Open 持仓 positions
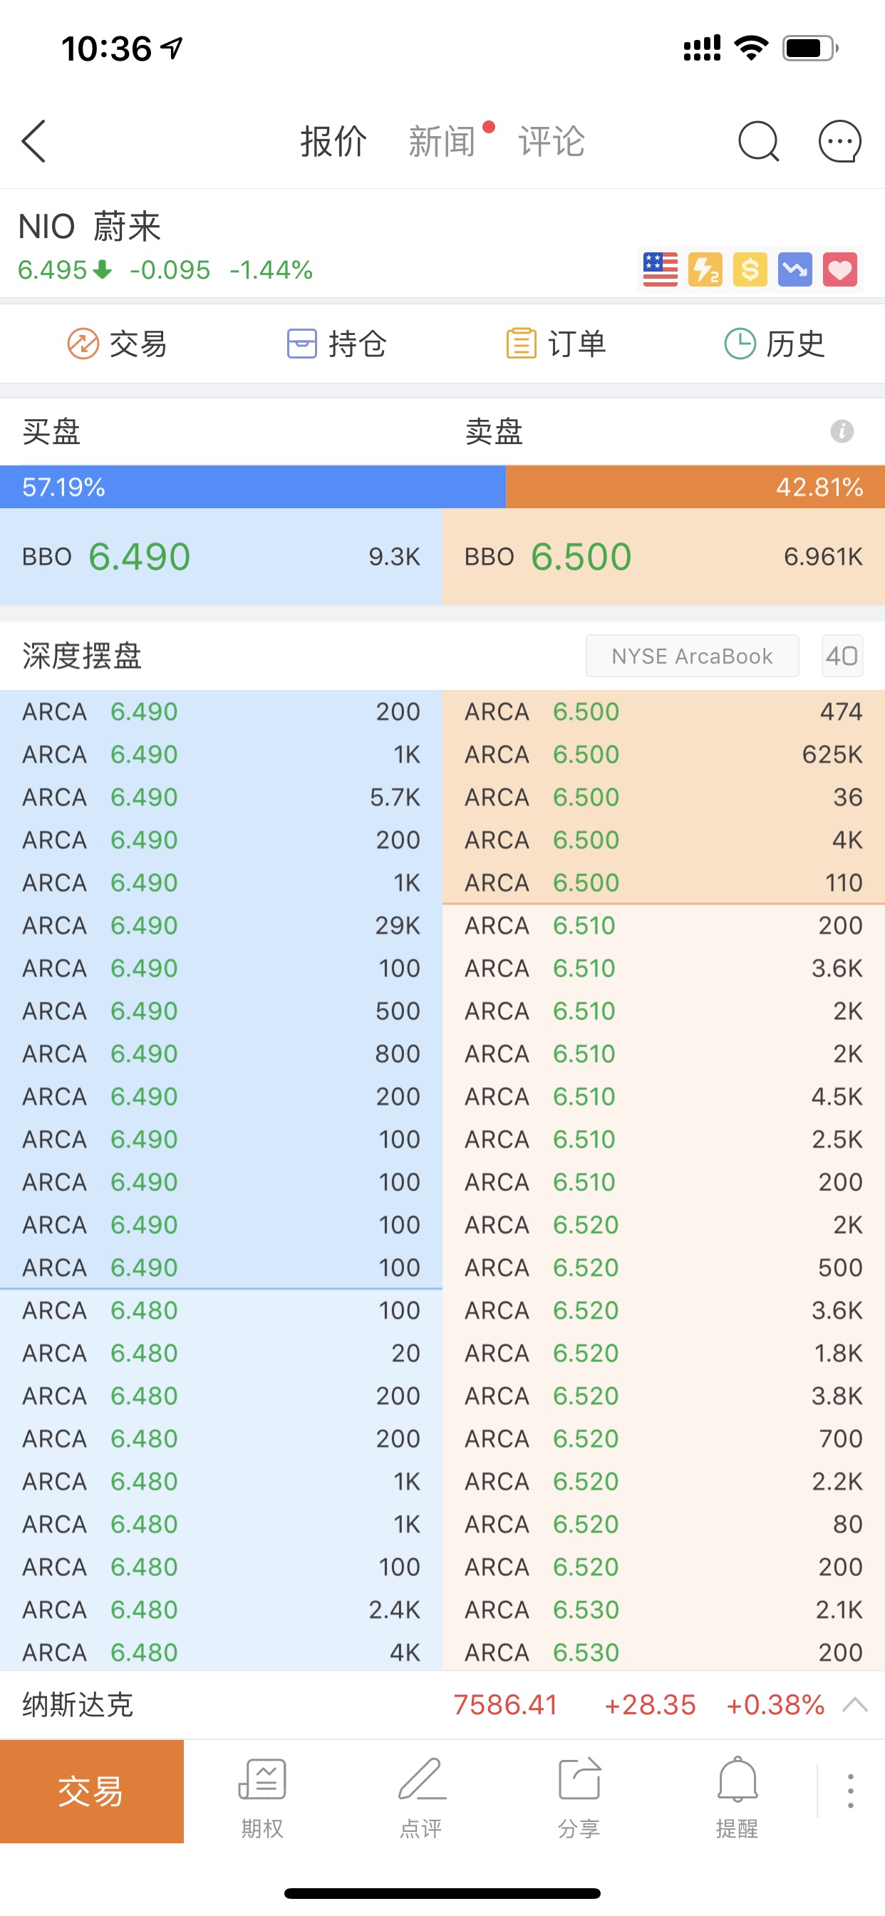This screenshot has width=885, height=1916. click(x=337, y=344)
